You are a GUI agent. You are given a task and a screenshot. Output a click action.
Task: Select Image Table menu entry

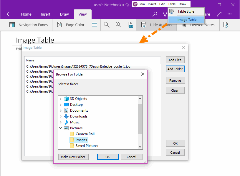coord(187,20)
